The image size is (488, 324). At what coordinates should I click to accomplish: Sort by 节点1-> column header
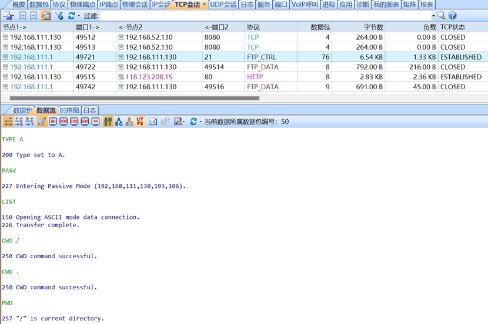point(38,27)
